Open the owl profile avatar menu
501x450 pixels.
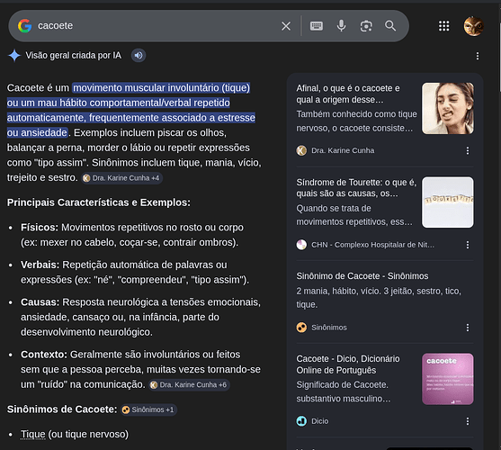[x=473, y=26]
